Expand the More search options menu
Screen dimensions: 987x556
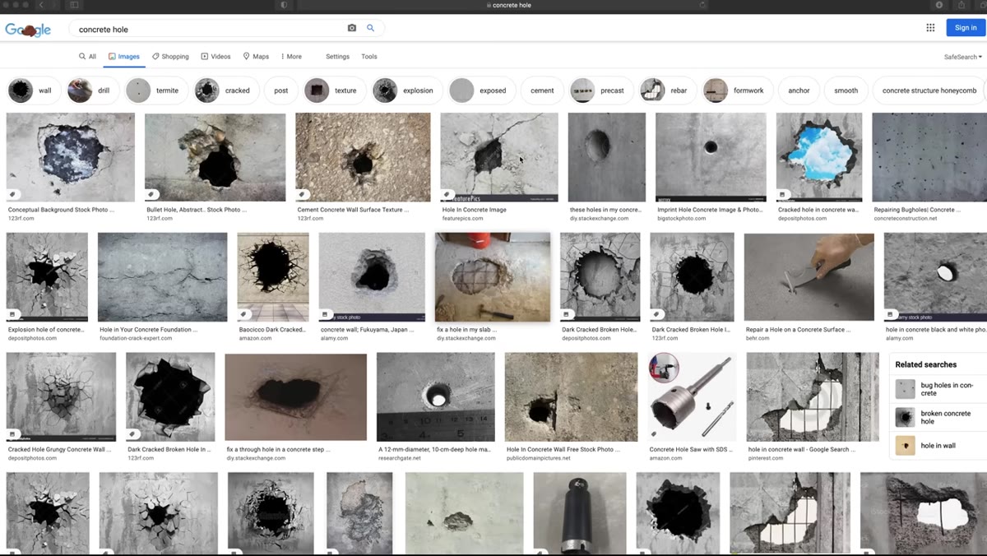click(x=291, y=57)
